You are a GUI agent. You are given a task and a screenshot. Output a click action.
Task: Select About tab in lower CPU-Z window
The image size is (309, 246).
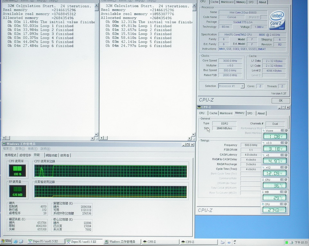point(261,113)
